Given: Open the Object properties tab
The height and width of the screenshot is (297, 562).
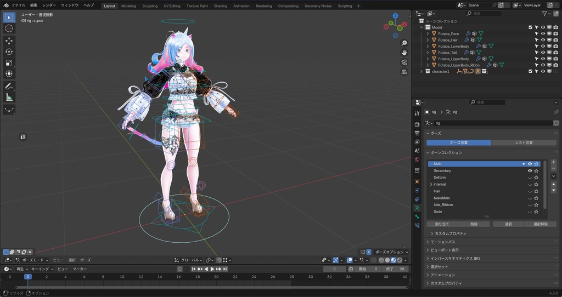Looking at the screenshot, I should click(x=417, y=181).
